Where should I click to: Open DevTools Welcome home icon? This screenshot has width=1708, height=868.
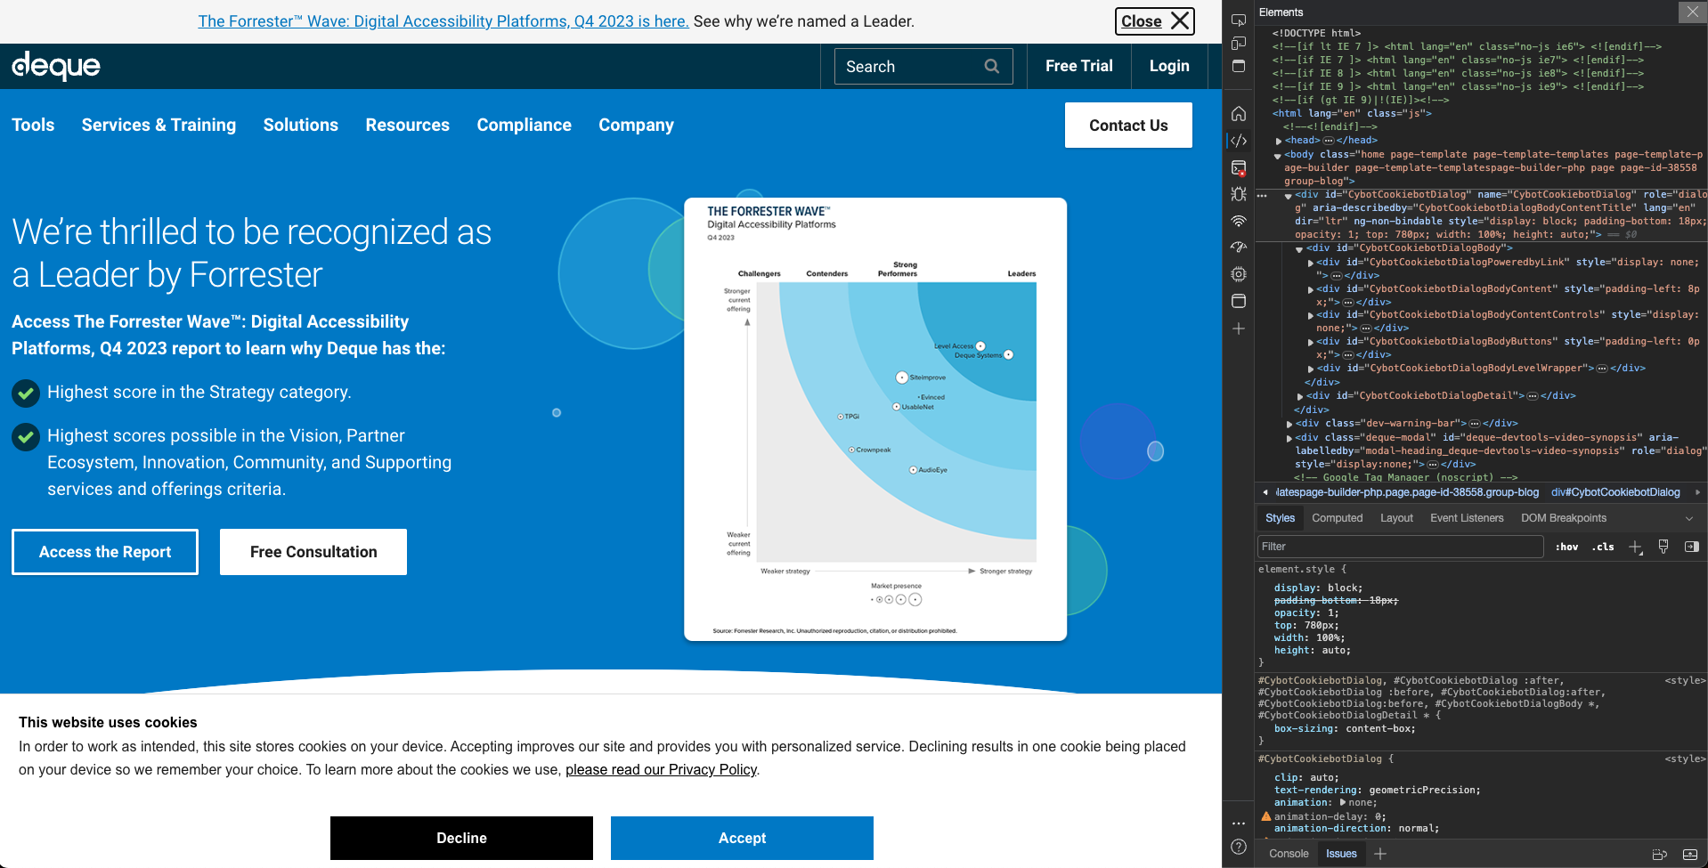tap(1238, 113)
